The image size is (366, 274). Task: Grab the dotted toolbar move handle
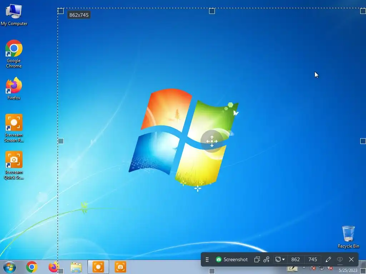click(x=207, y=259)
